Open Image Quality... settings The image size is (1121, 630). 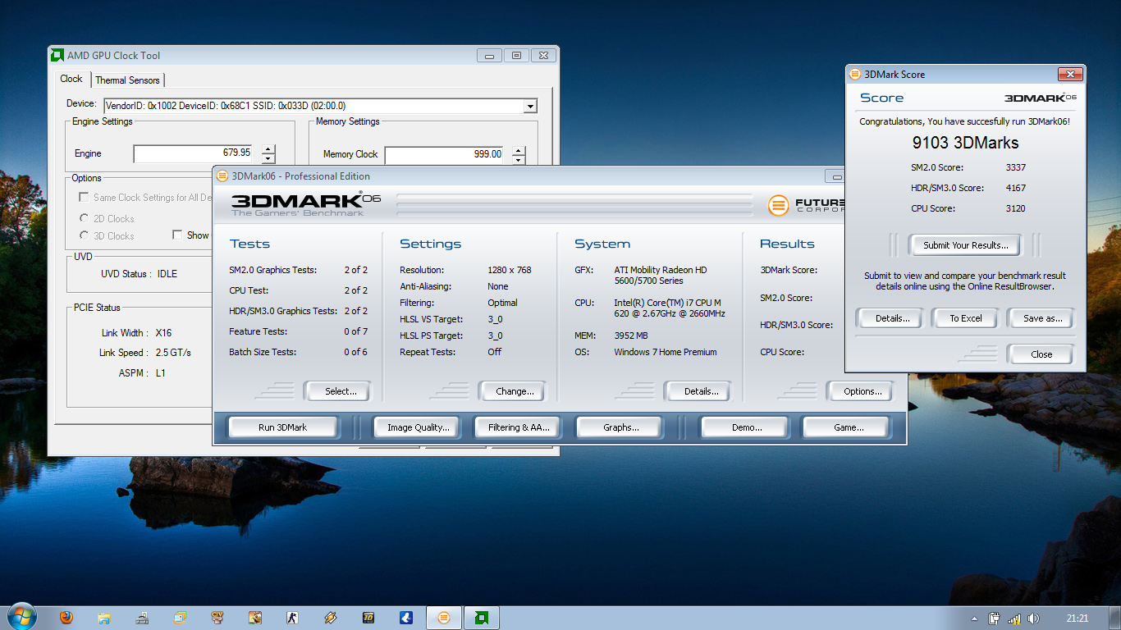click(419, 427)
